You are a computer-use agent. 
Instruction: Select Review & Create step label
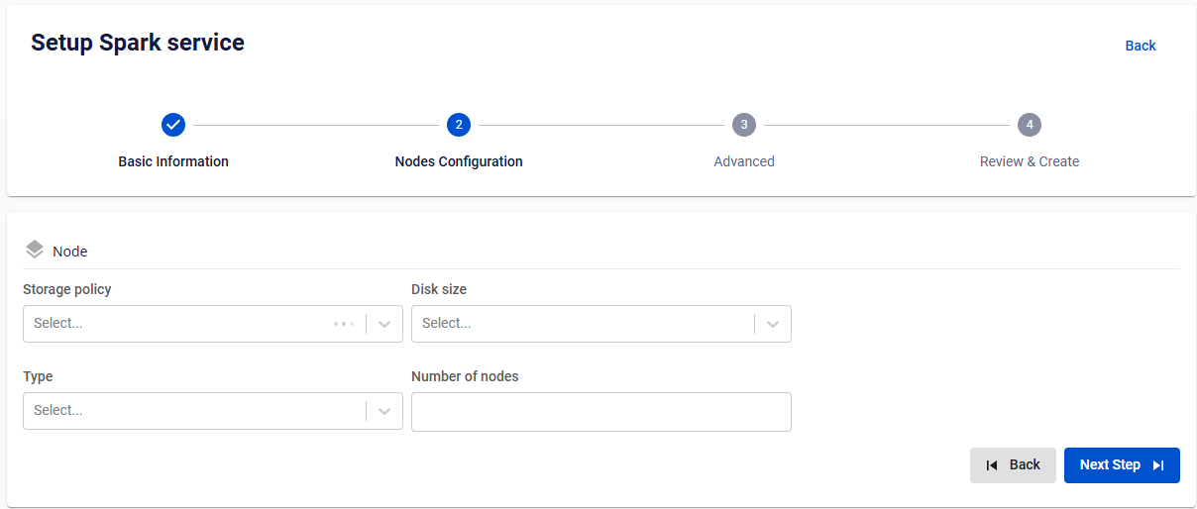tap(1030, 161)
